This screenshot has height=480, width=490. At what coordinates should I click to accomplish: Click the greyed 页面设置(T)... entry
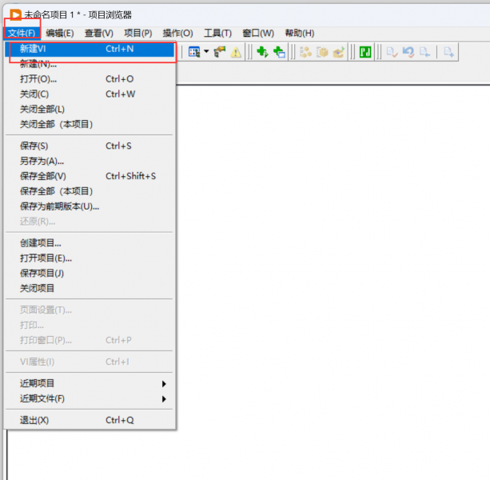[x=90, y=310]
